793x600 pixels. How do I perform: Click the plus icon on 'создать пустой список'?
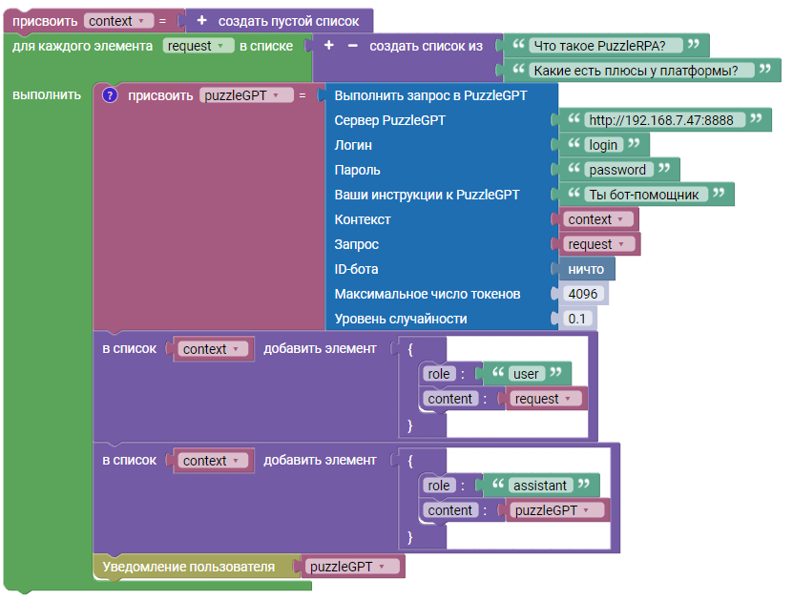click(x=201, y=21)
